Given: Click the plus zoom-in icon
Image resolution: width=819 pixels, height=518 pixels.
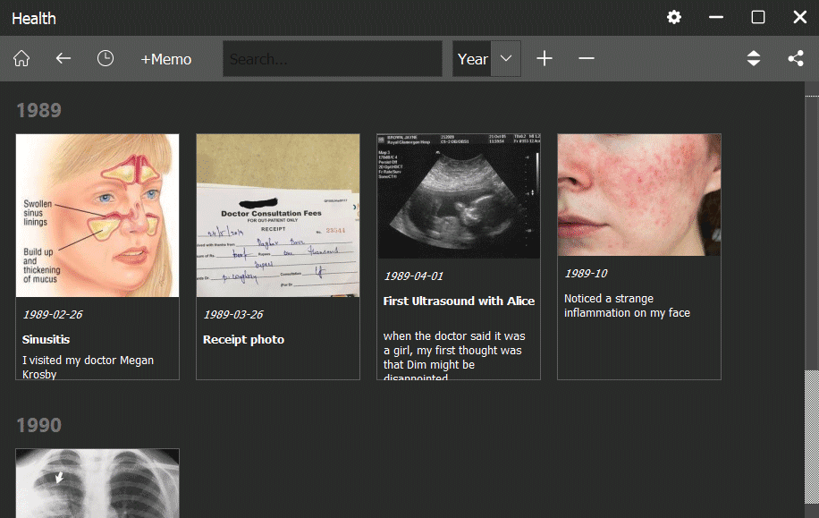Looking at the screenshot, I should point(545,59).
